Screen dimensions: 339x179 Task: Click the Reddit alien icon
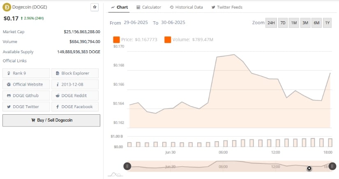58,95
